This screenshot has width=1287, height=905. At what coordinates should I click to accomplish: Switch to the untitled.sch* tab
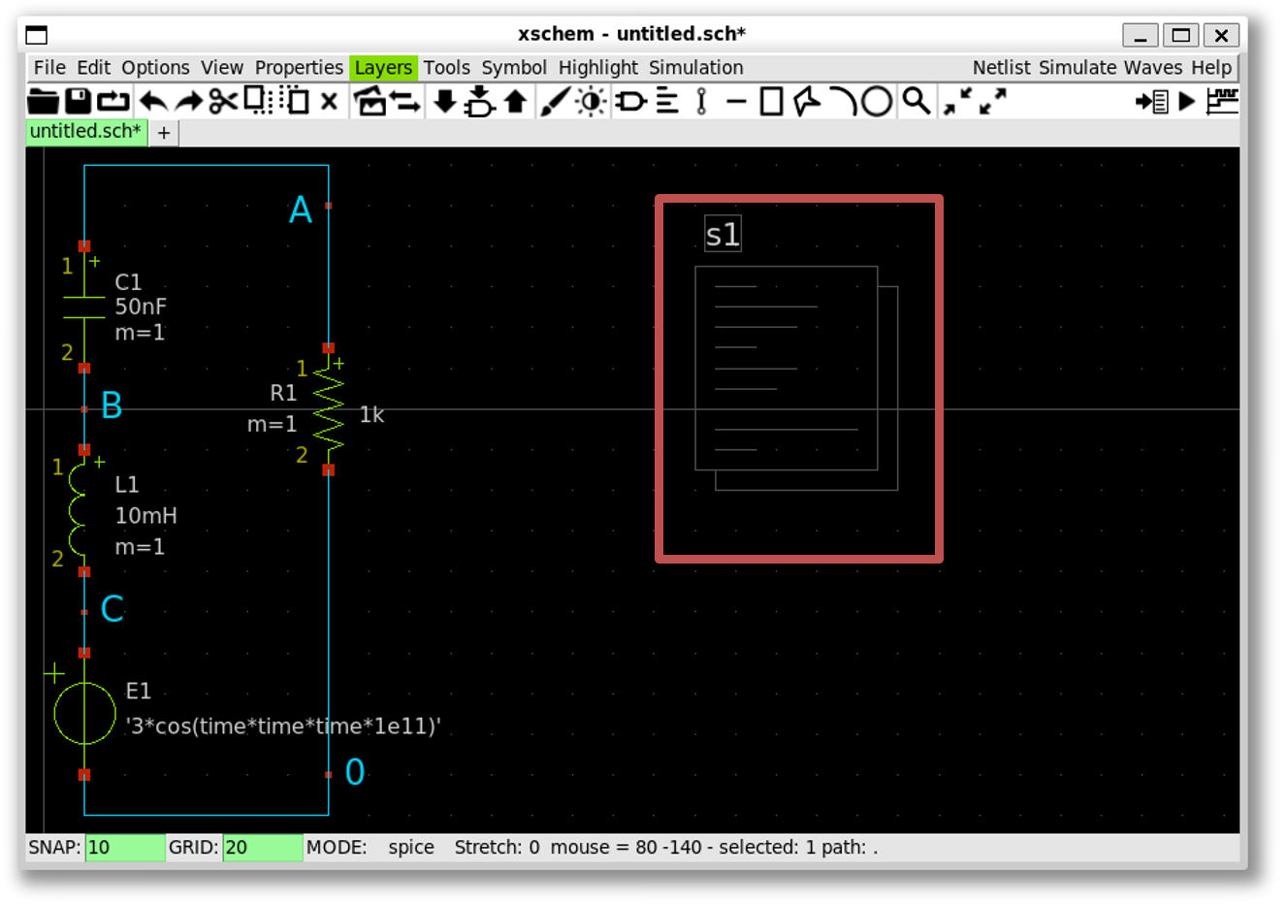pyautogui.click(x=85, y=132)
